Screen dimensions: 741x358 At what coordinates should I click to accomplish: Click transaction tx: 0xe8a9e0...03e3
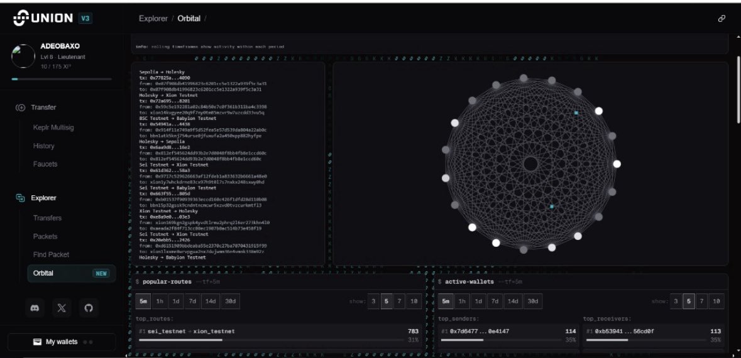point(165,217)
